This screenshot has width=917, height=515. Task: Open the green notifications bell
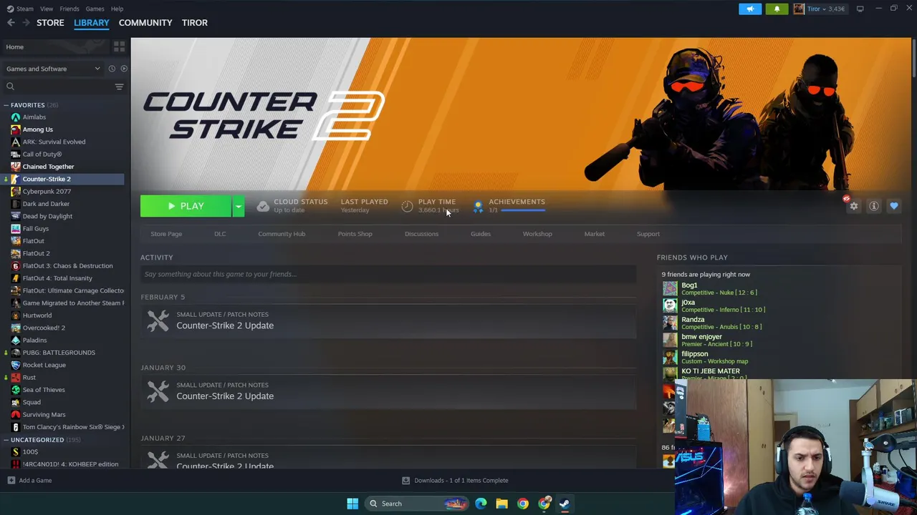777,9
